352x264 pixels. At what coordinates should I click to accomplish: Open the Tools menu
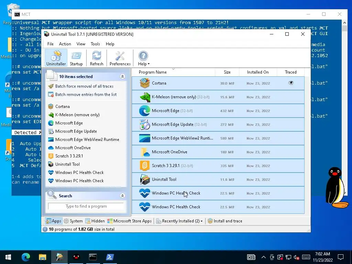[x=95, y=44]
